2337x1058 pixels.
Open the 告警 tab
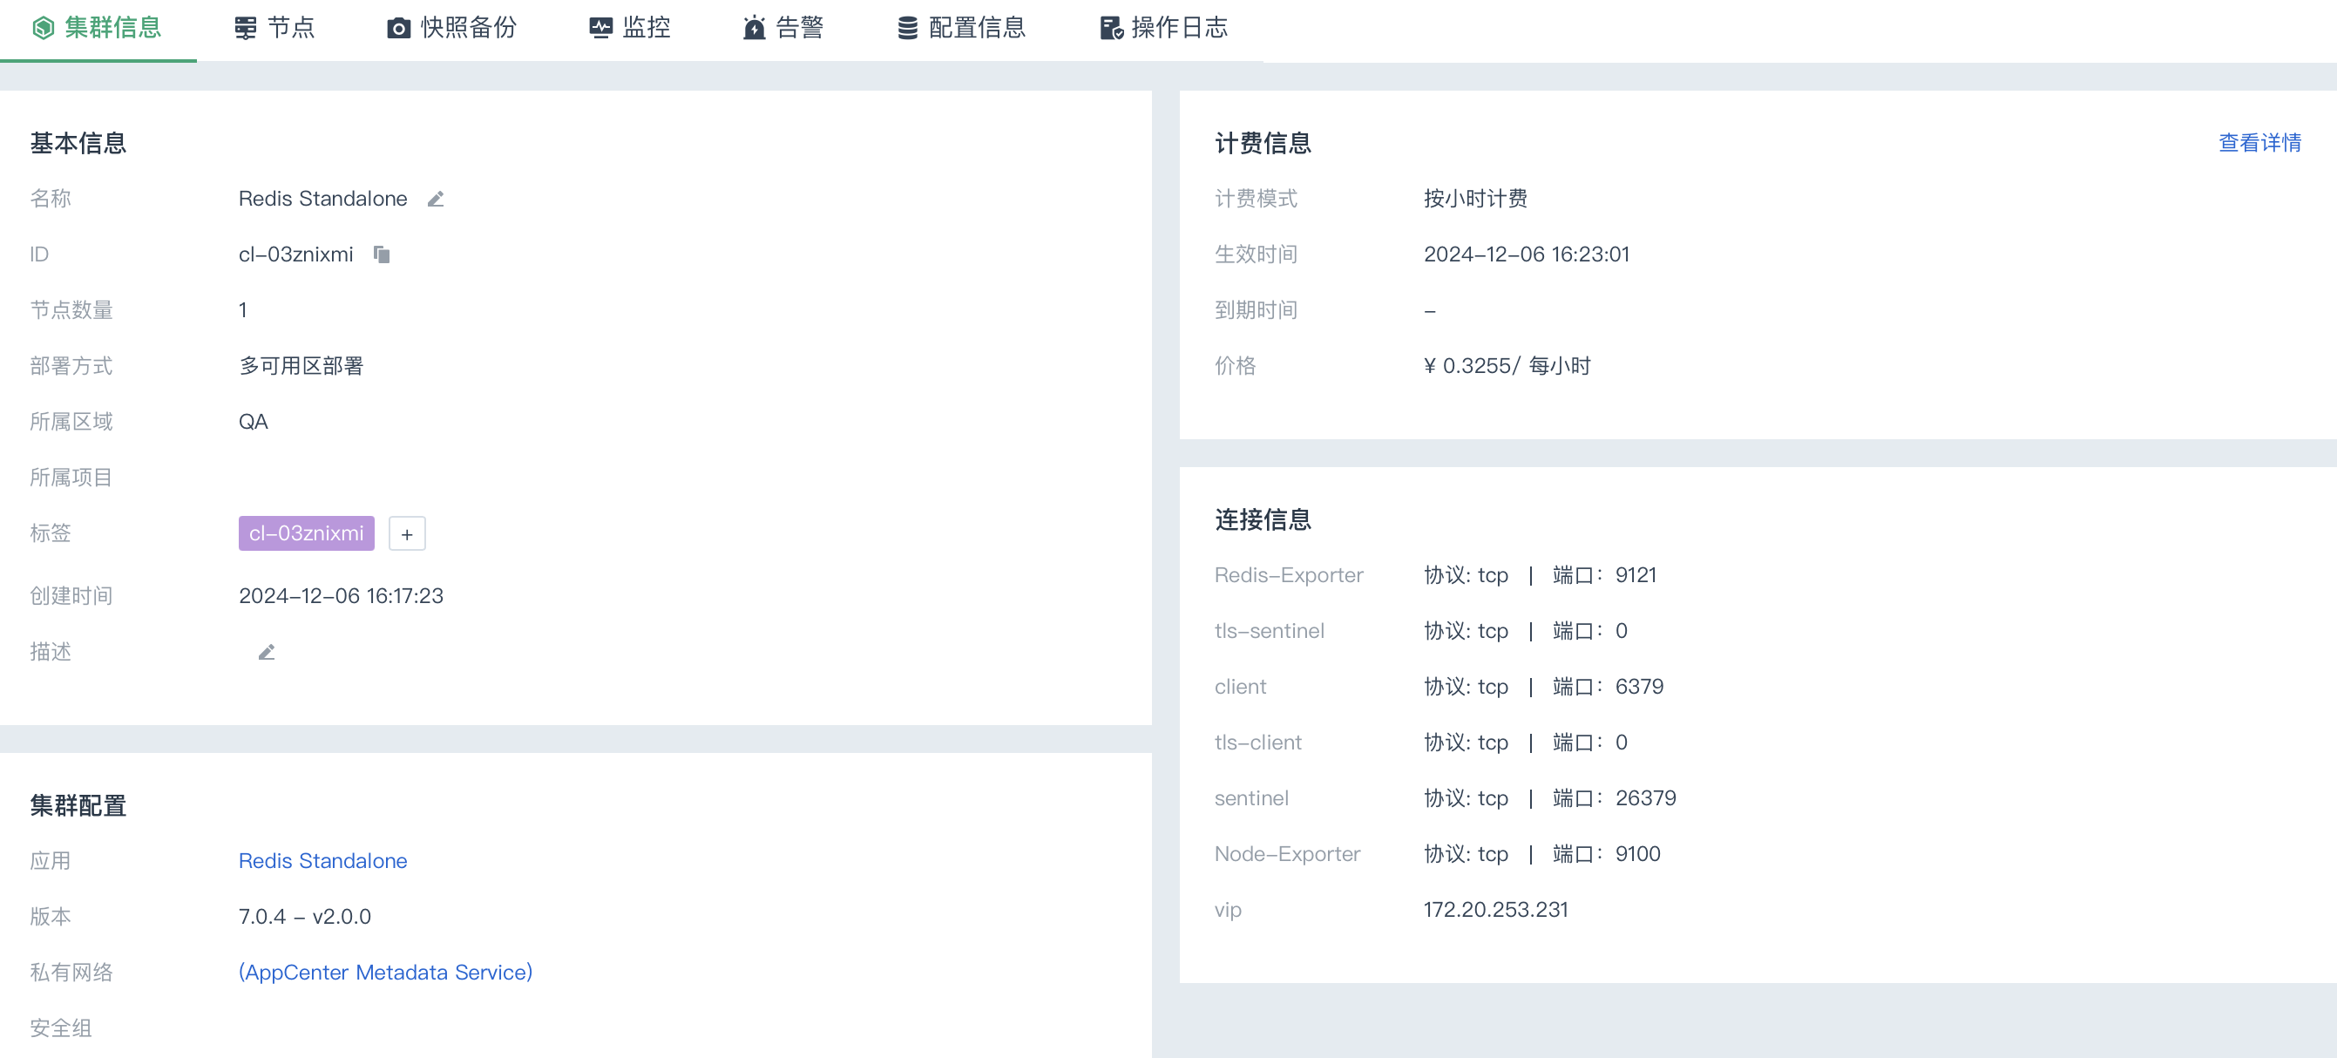(783, 28)
